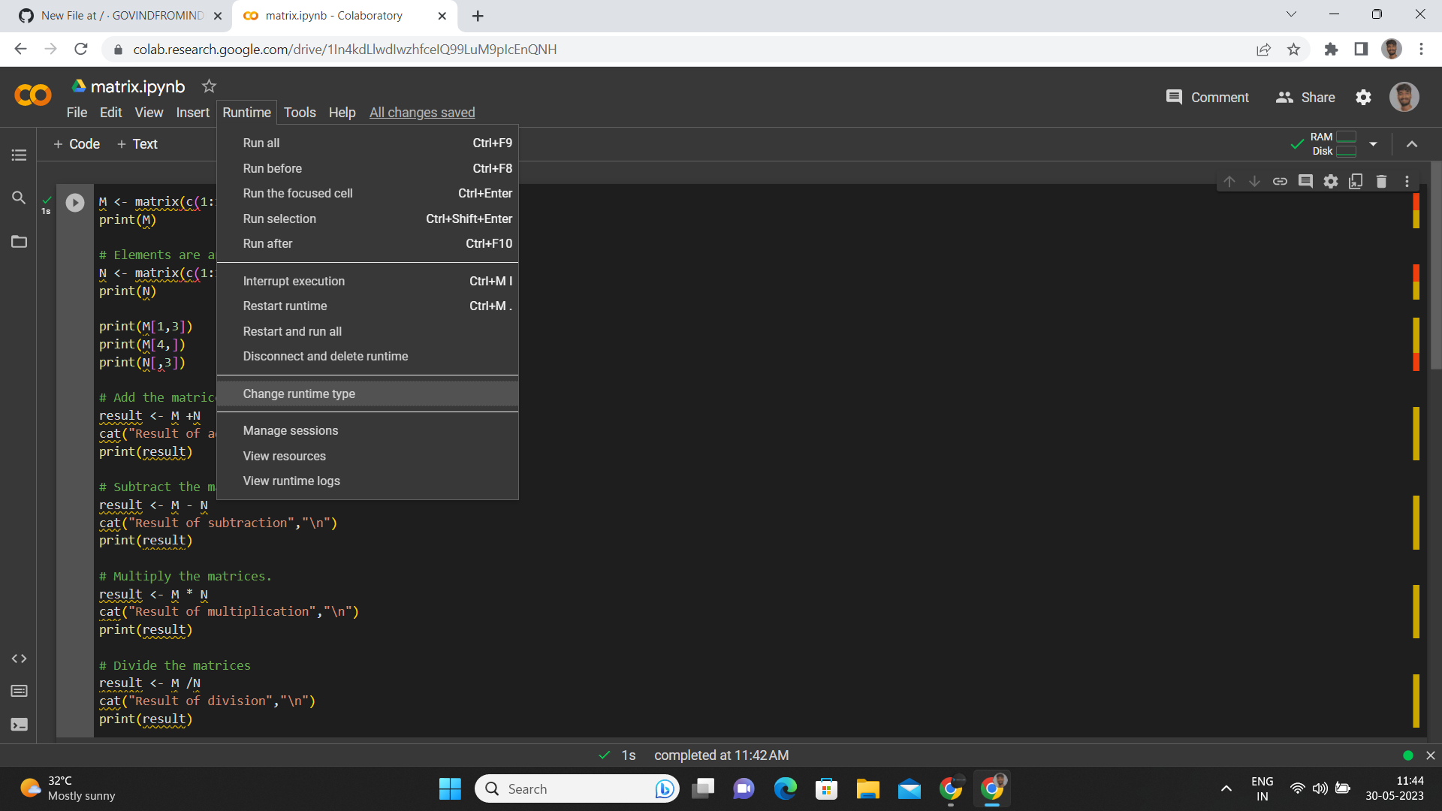
Task: Expand additional connection options dropdown
Action: click(1374, 143)
